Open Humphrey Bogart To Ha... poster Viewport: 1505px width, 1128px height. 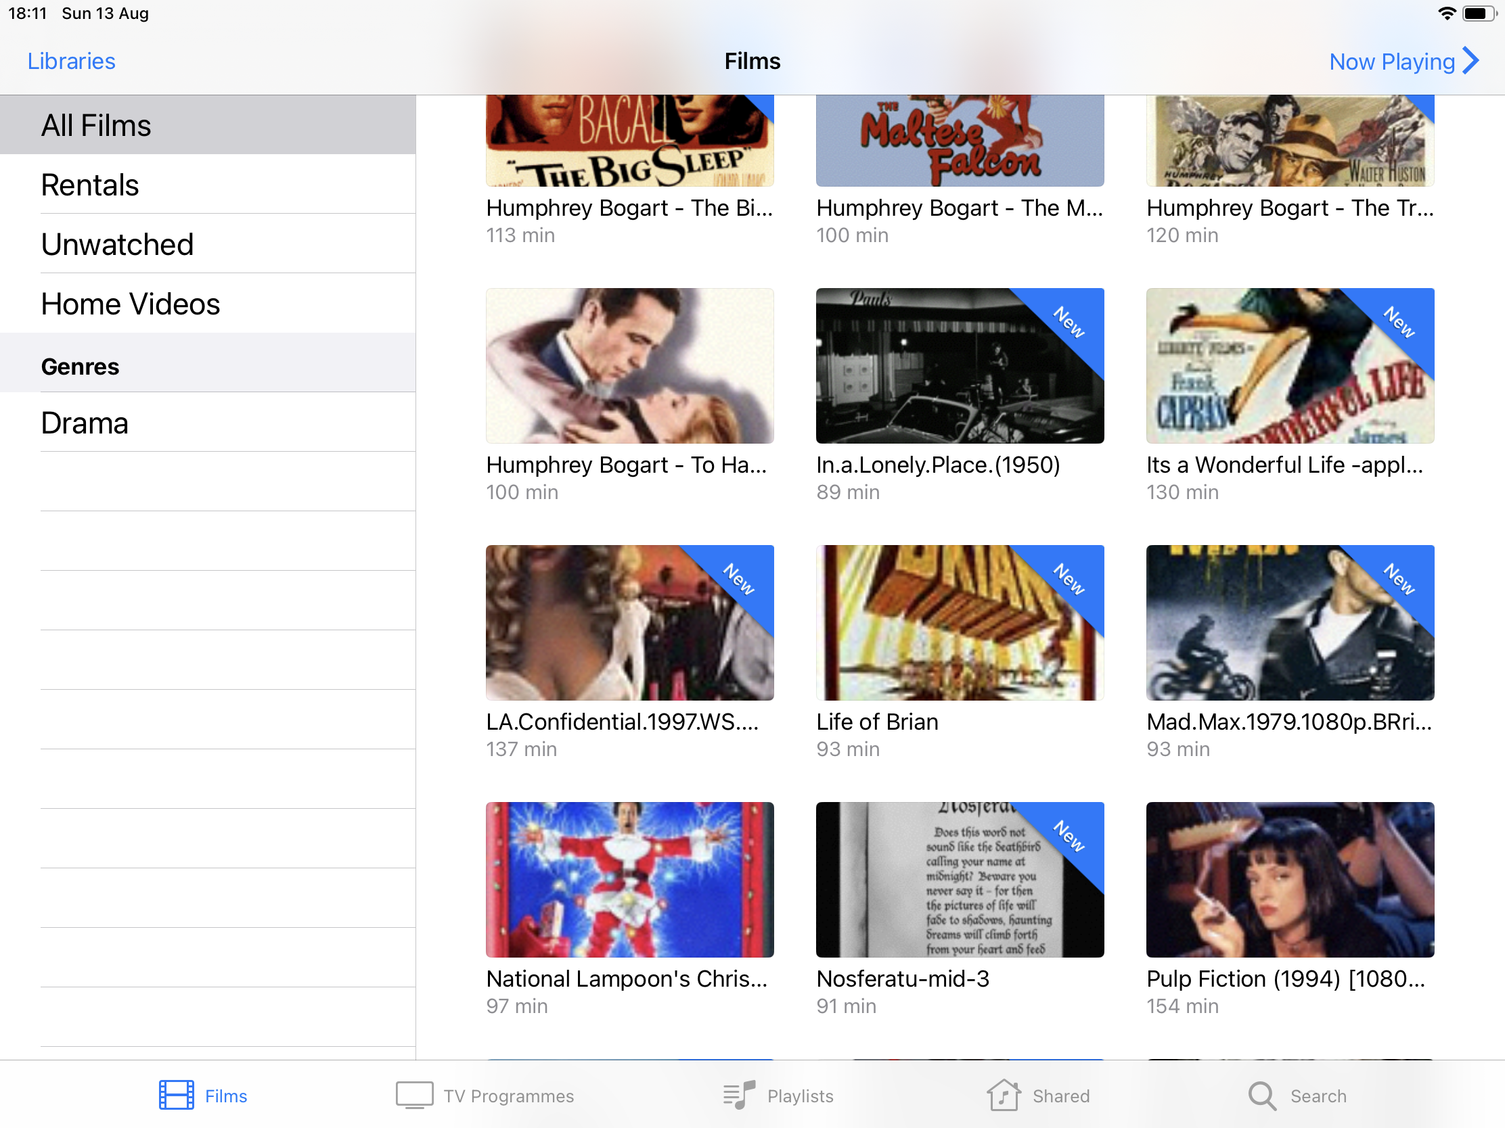coord(629,366)
